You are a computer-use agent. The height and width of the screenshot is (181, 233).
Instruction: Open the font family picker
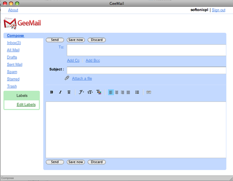(81, 92)
